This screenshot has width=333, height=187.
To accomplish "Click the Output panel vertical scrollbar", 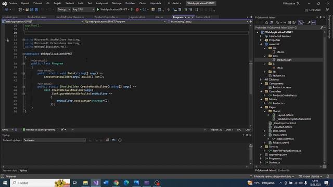I will click(251, 154).
